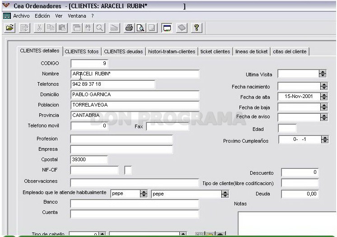Click the magnifying glass search icon
The image size is (337, 237).
pyautogui.click(x=99, y=28)
